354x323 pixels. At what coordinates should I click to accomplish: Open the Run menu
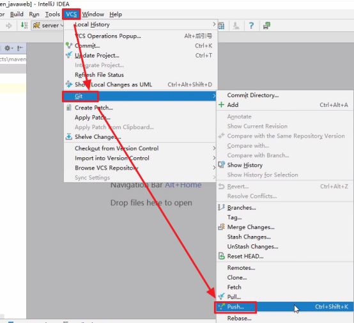34,15
